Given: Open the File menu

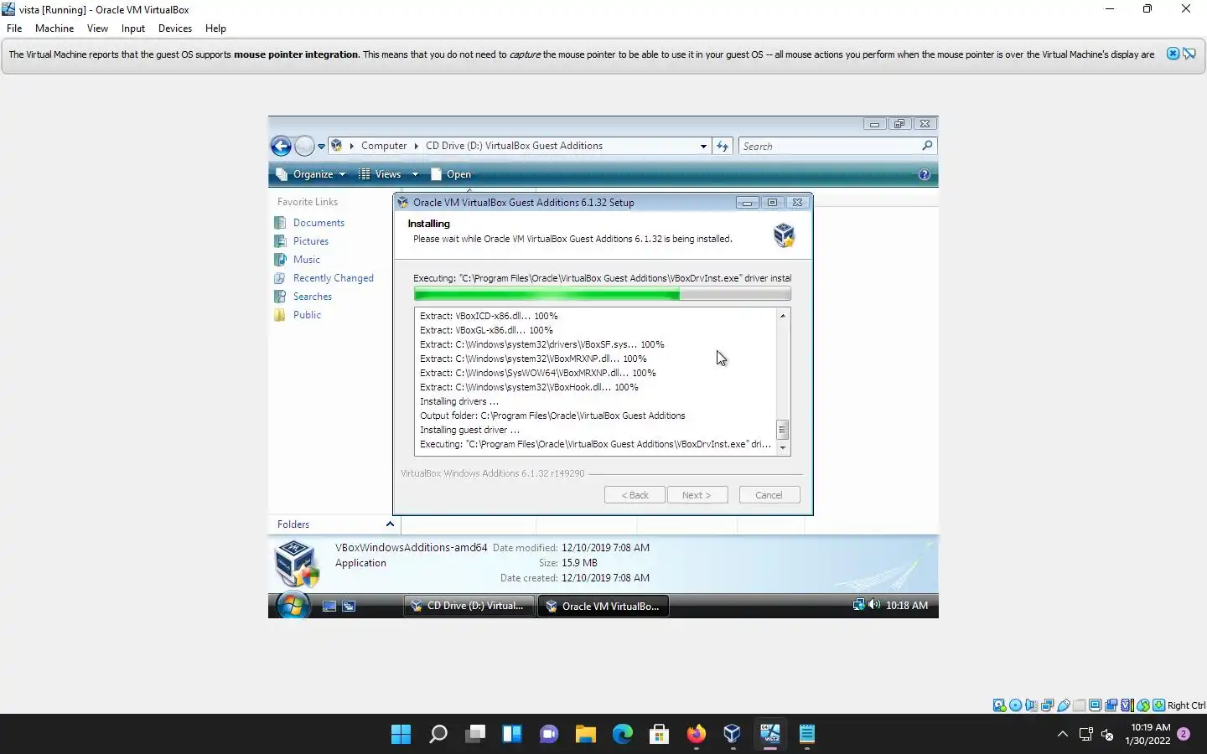Looking at the screenshot, I should [x=14, y=28].
